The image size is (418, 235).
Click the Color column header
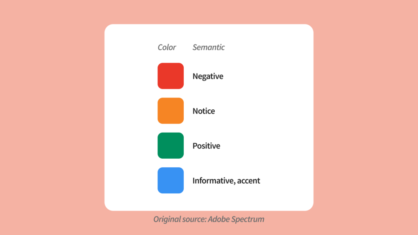click(167, 47)
